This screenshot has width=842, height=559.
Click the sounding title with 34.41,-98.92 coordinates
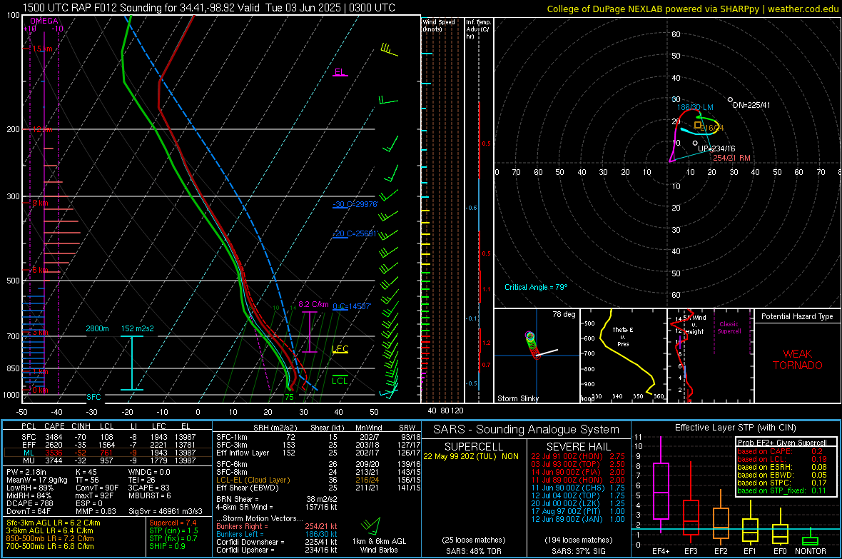point(209,8)
